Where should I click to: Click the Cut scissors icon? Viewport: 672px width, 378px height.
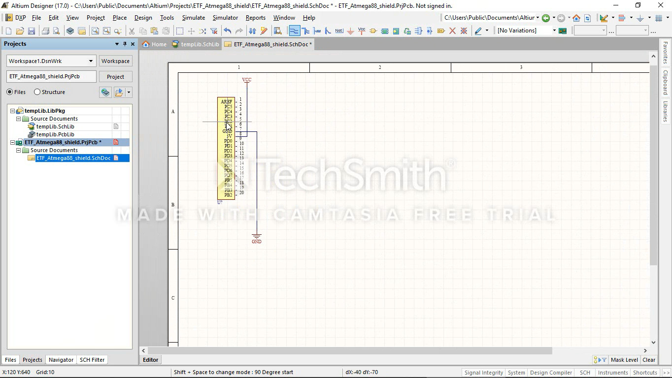click(132, 31)
